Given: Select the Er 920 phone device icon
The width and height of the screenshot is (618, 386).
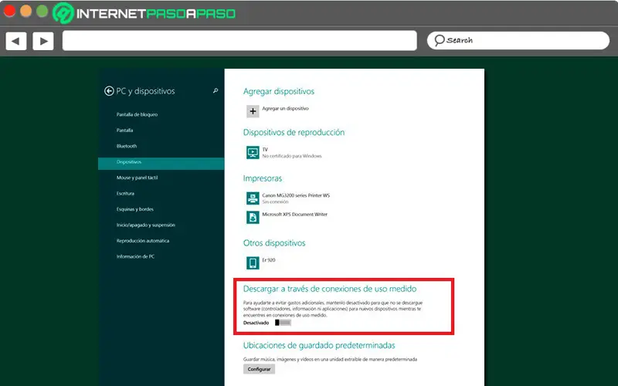Looking at the screenshot, I should tap(253, 262).
